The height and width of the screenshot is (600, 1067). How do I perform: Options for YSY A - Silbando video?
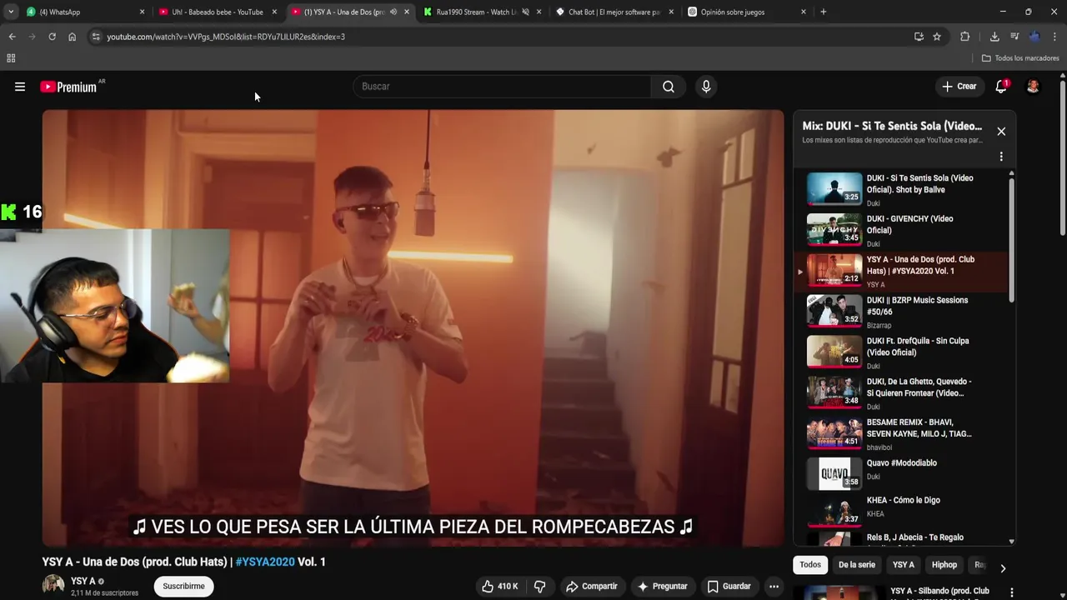click(x=1012, y=593)
